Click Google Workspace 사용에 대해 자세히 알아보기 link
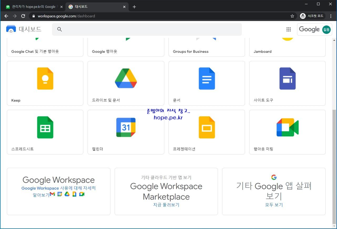Screen dimensions: 337x229 [59, 191]
